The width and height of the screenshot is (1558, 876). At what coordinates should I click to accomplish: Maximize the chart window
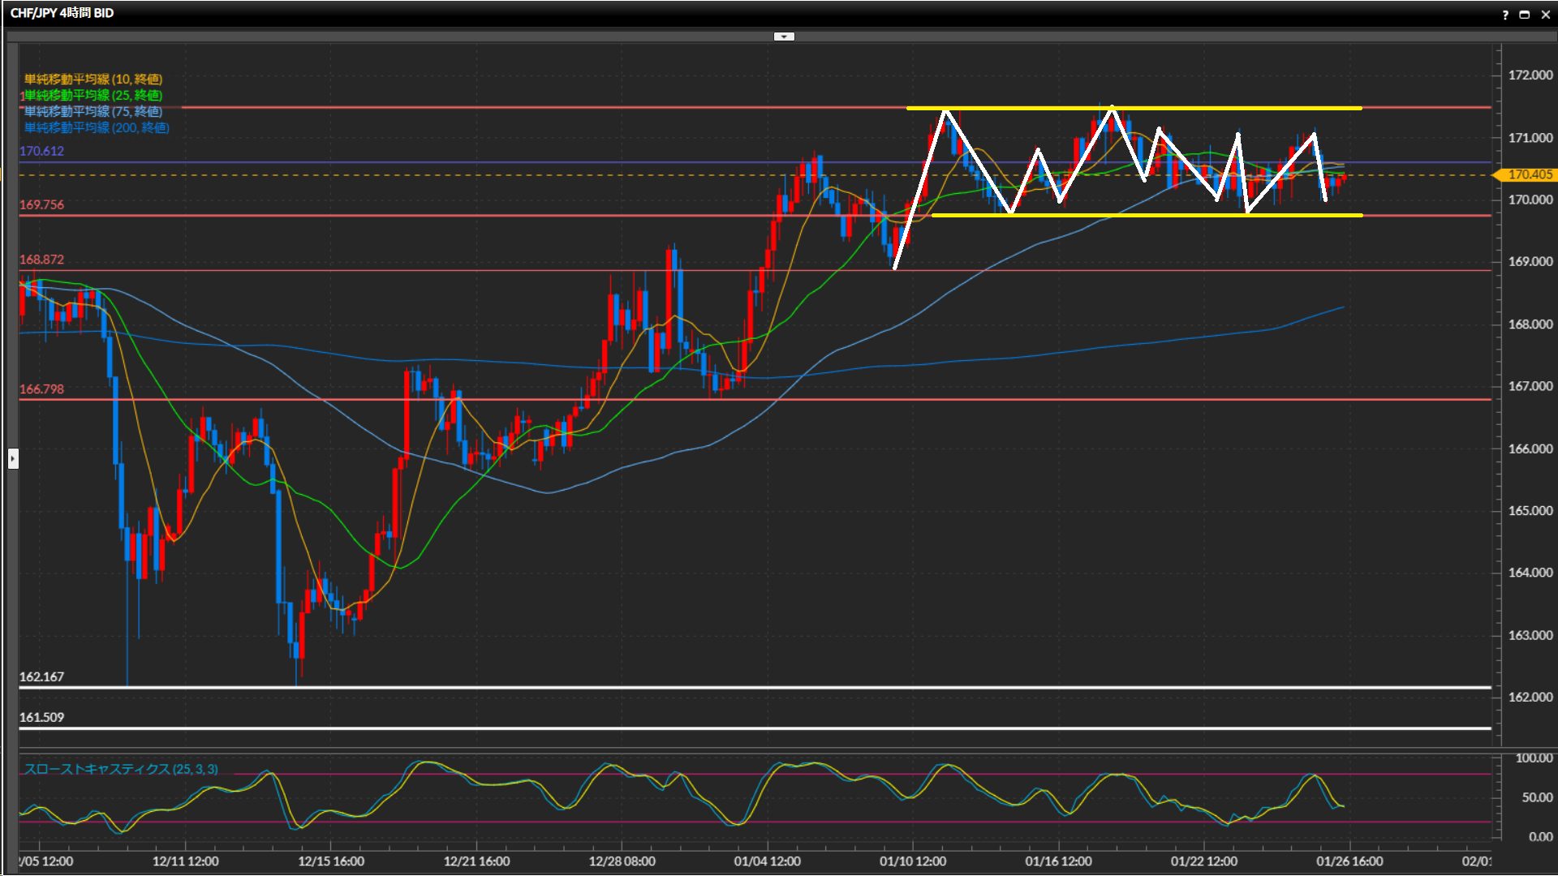[1524, 14]
